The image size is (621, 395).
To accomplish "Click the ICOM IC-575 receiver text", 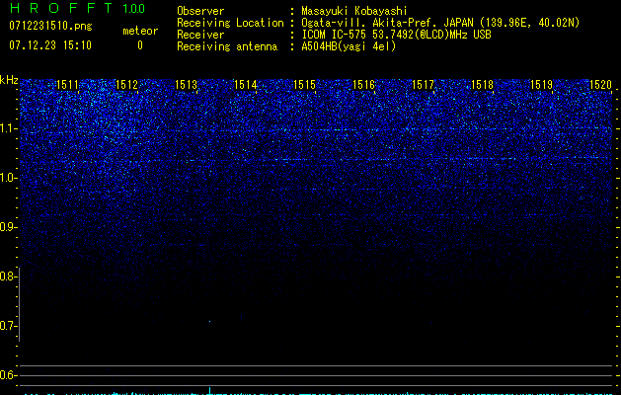I will click(x=396, y=35).
